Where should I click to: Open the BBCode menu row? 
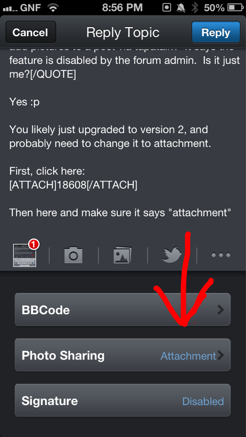pyautogui.click(x=123, y=309)
